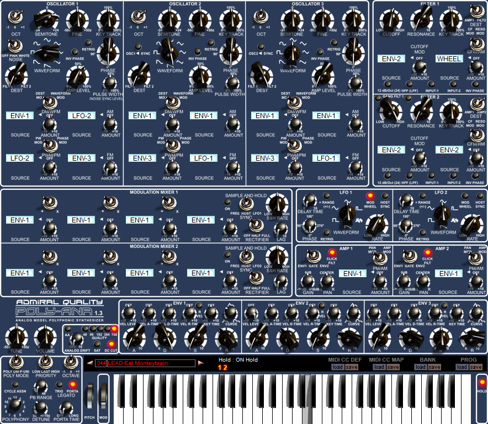Toggle AMP 1 Click Filt LED

[x=332, y=252]
